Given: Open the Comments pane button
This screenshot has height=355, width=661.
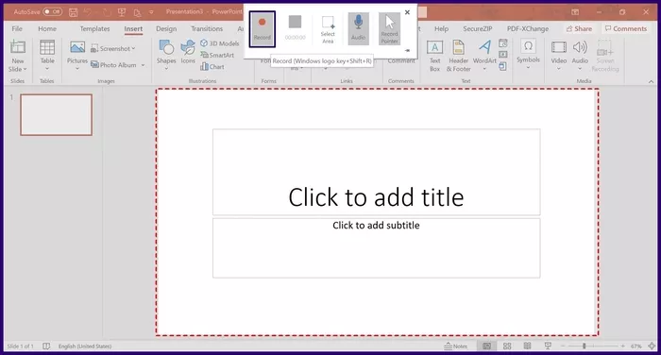Looking at the screenshot, I should coord(625,28).
